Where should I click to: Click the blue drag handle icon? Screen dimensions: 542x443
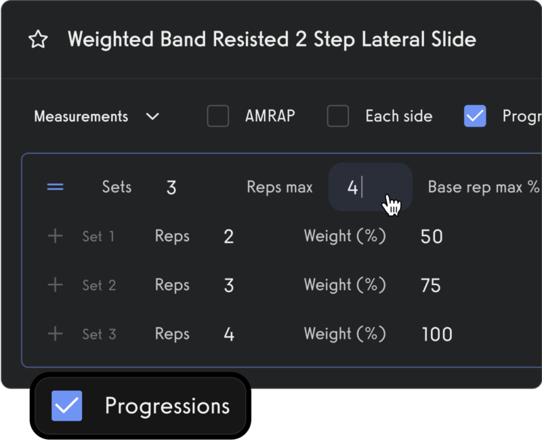coord(55,187)
